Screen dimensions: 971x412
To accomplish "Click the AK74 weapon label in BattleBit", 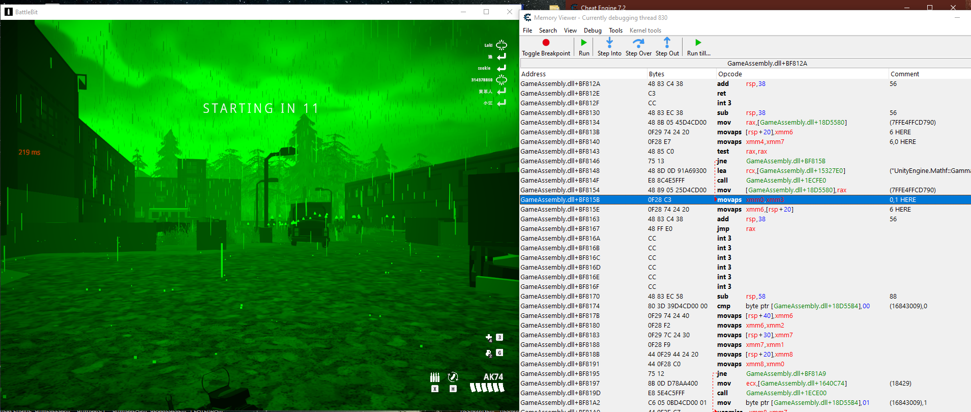I will tap(493, 377).
